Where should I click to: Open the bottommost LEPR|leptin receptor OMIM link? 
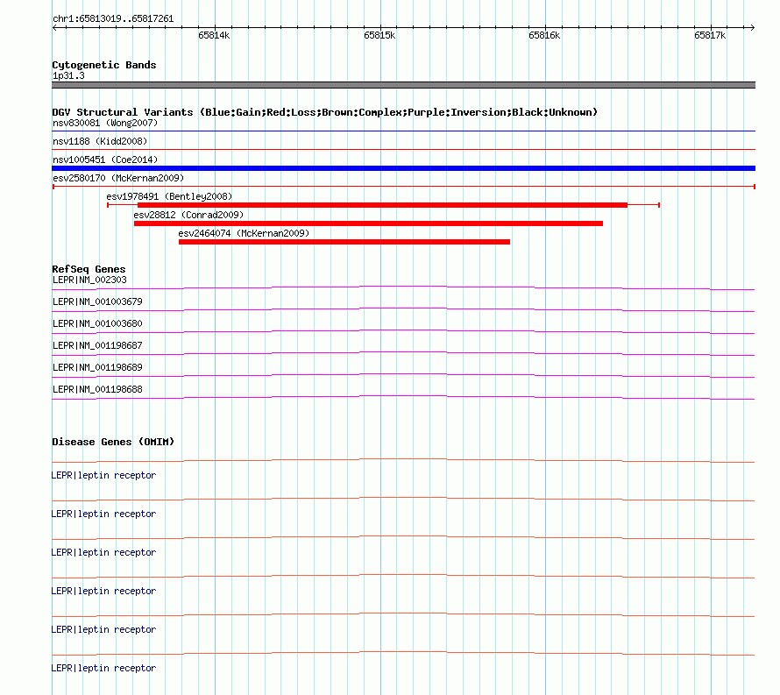pos(103,668)
